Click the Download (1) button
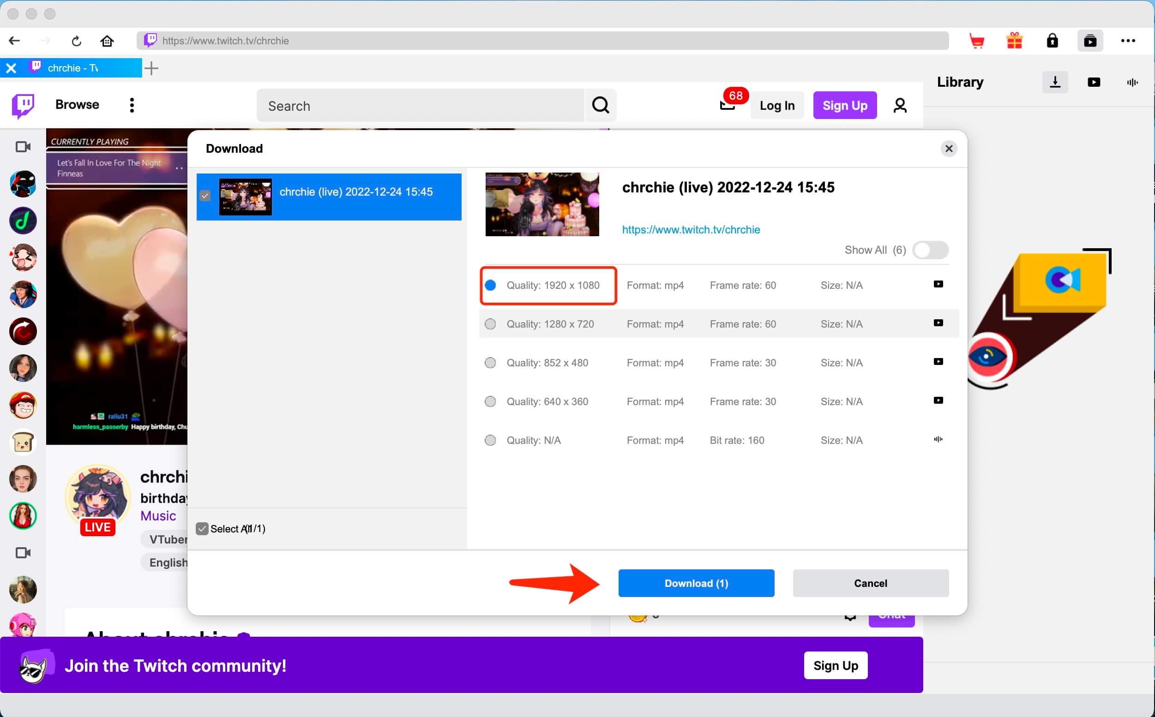Viewport: 1155px width, 717px height. coord(695,583)
